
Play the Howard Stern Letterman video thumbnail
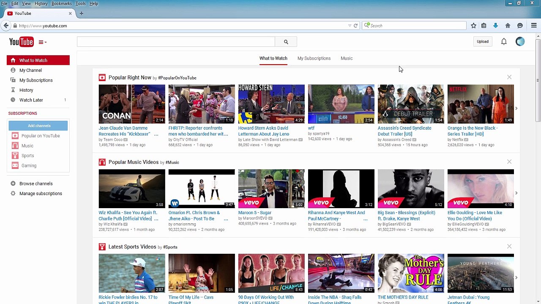271,104
